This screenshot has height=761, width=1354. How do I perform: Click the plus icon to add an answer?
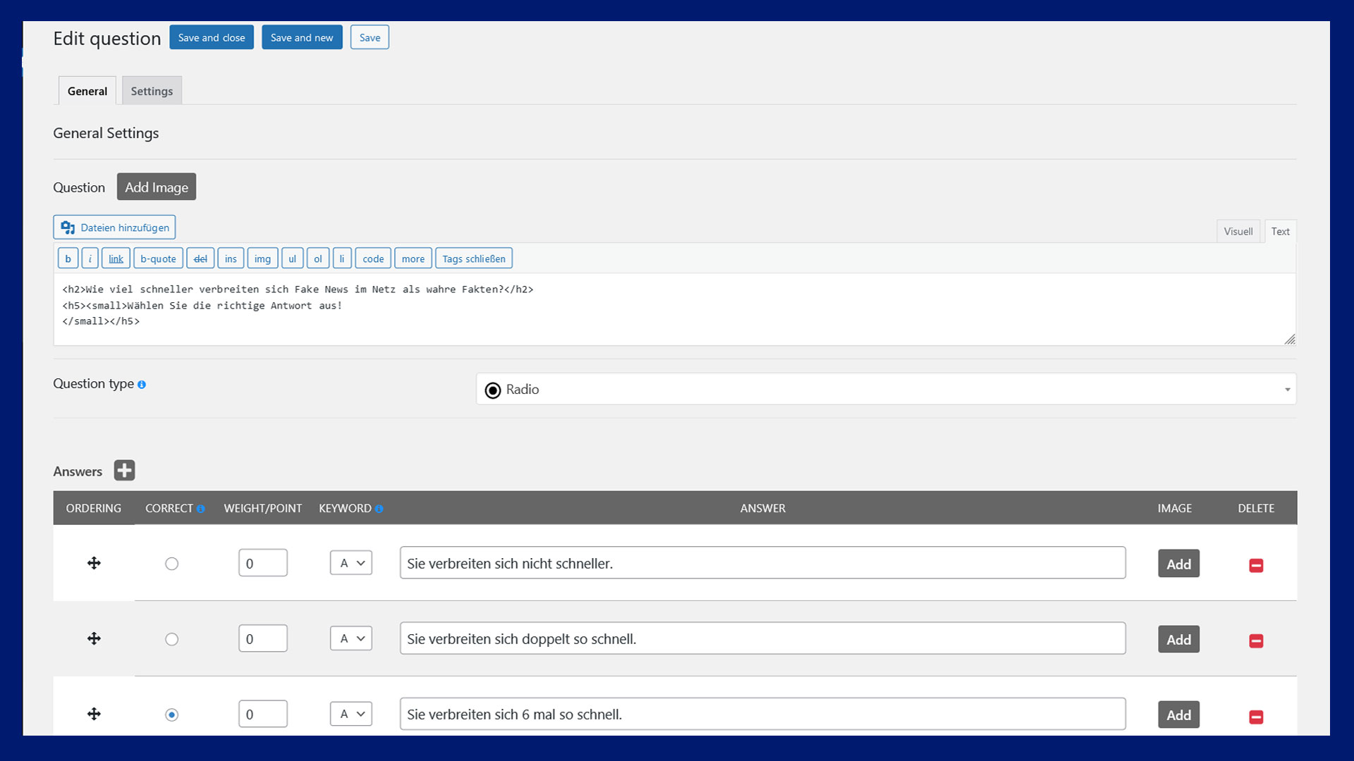pyautogui.click(x=124, y=471)
